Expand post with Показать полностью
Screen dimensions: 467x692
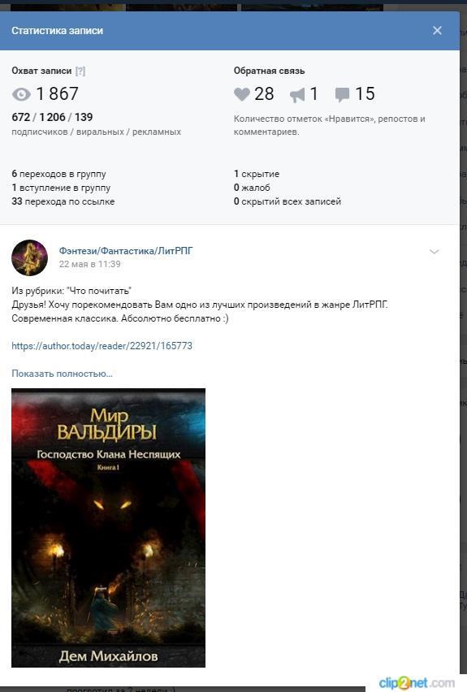(63, 374)
